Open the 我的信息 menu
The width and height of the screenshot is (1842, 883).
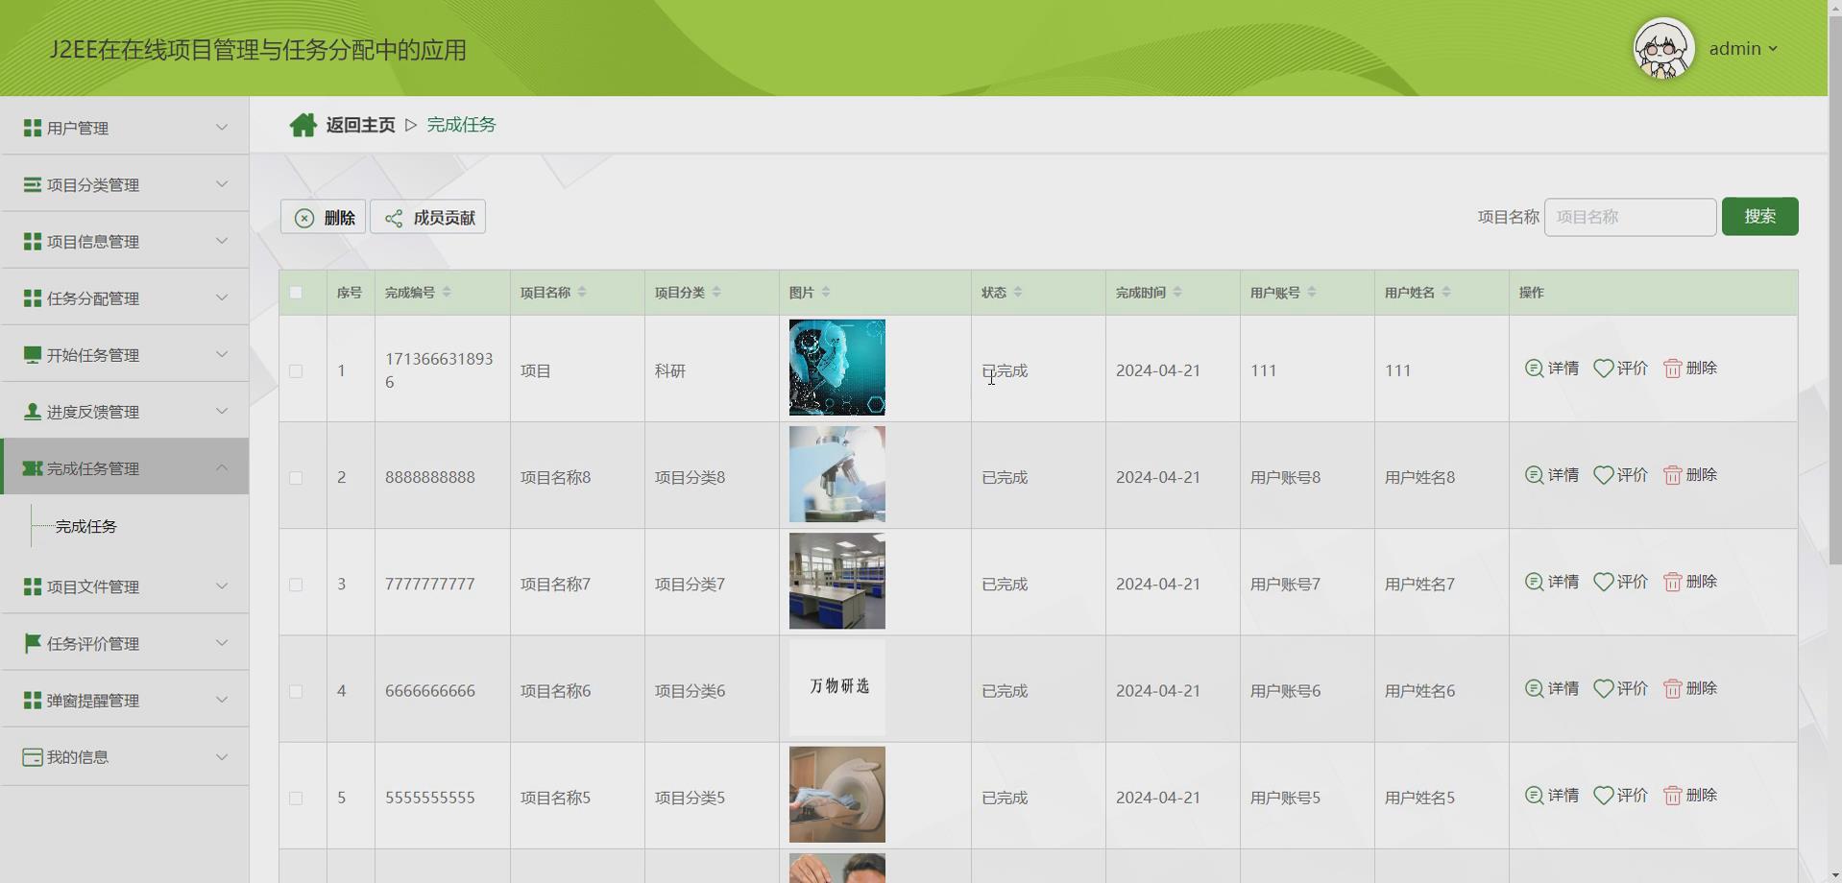125,757
